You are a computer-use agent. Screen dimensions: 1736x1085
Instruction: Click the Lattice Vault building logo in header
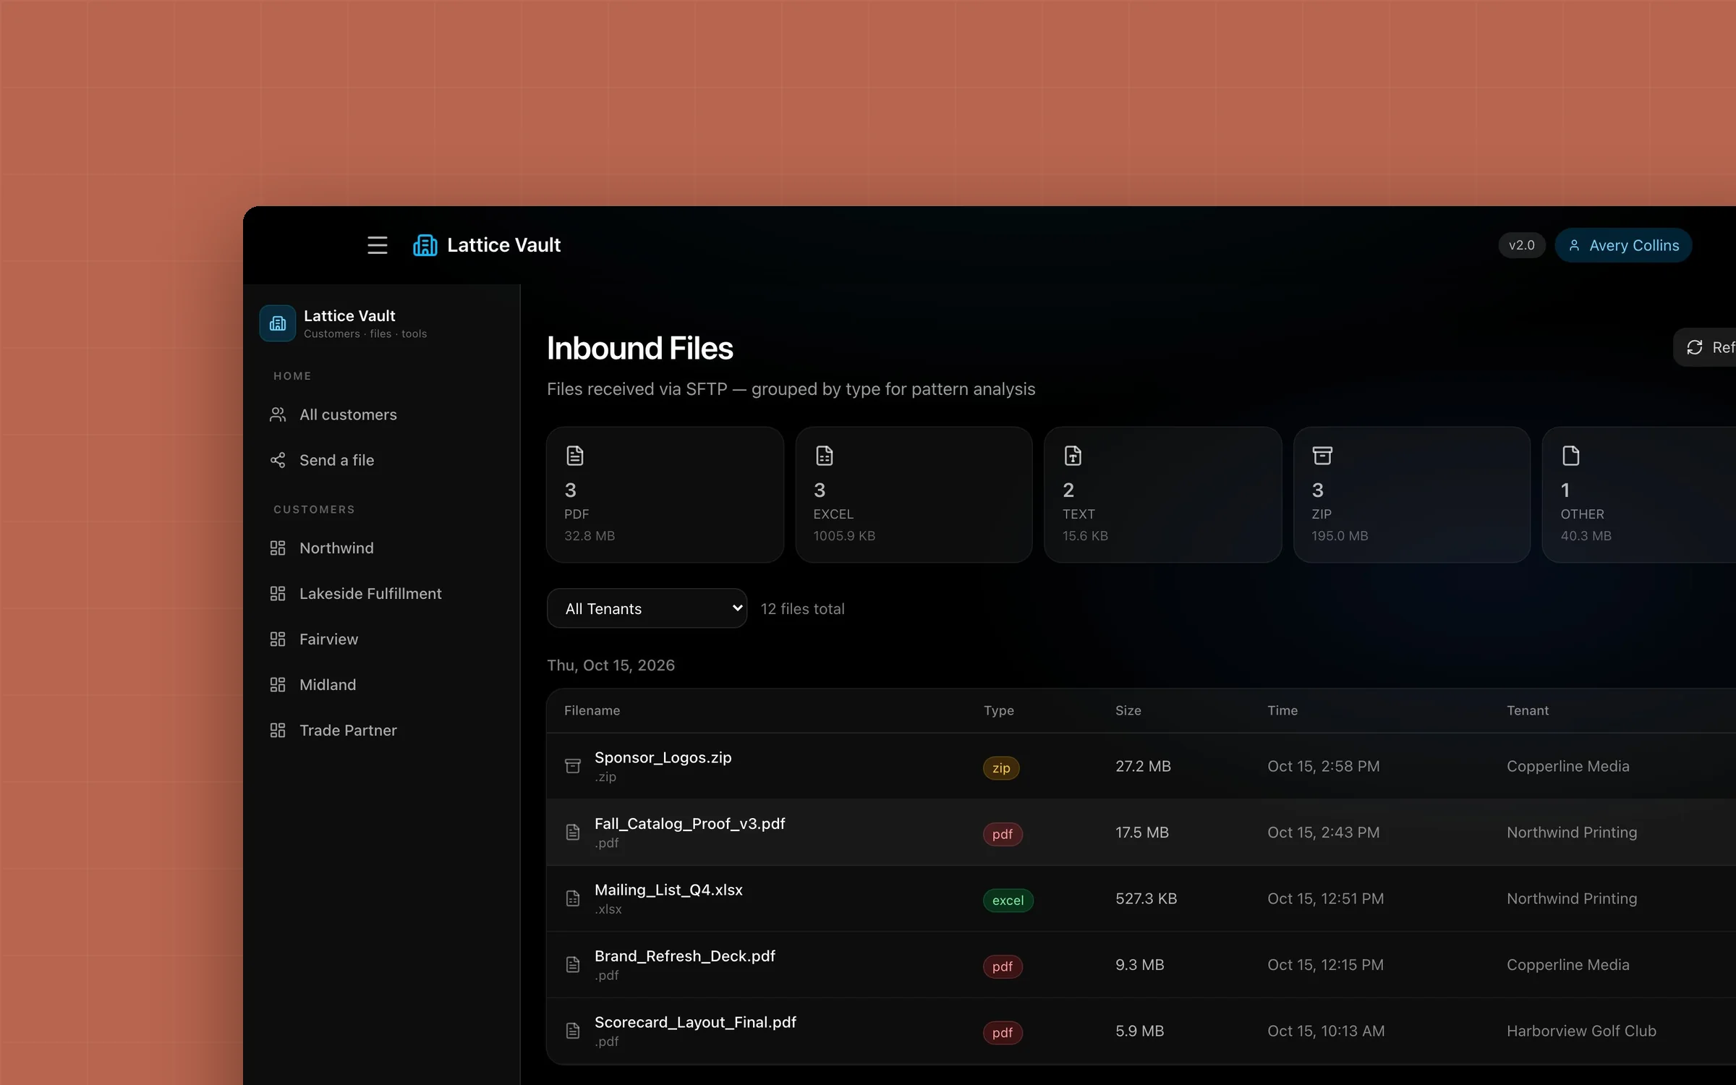pyautogui.click(x=425, y=245)
